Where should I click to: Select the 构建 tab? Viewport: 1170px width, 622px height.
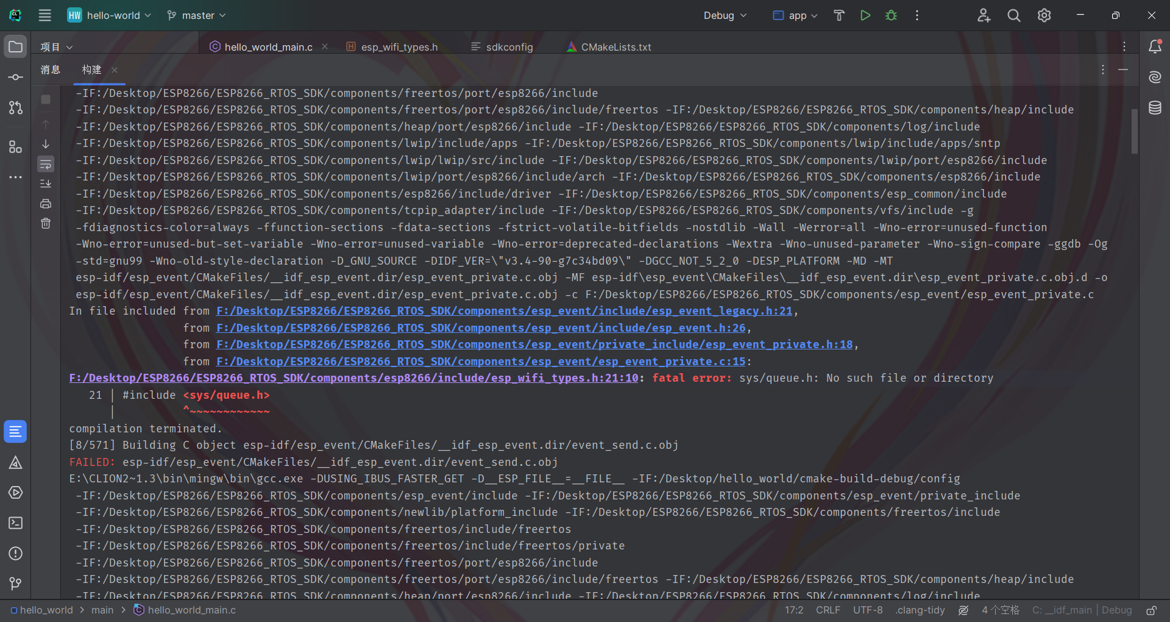pyautogui.click(x=92, y=70)
